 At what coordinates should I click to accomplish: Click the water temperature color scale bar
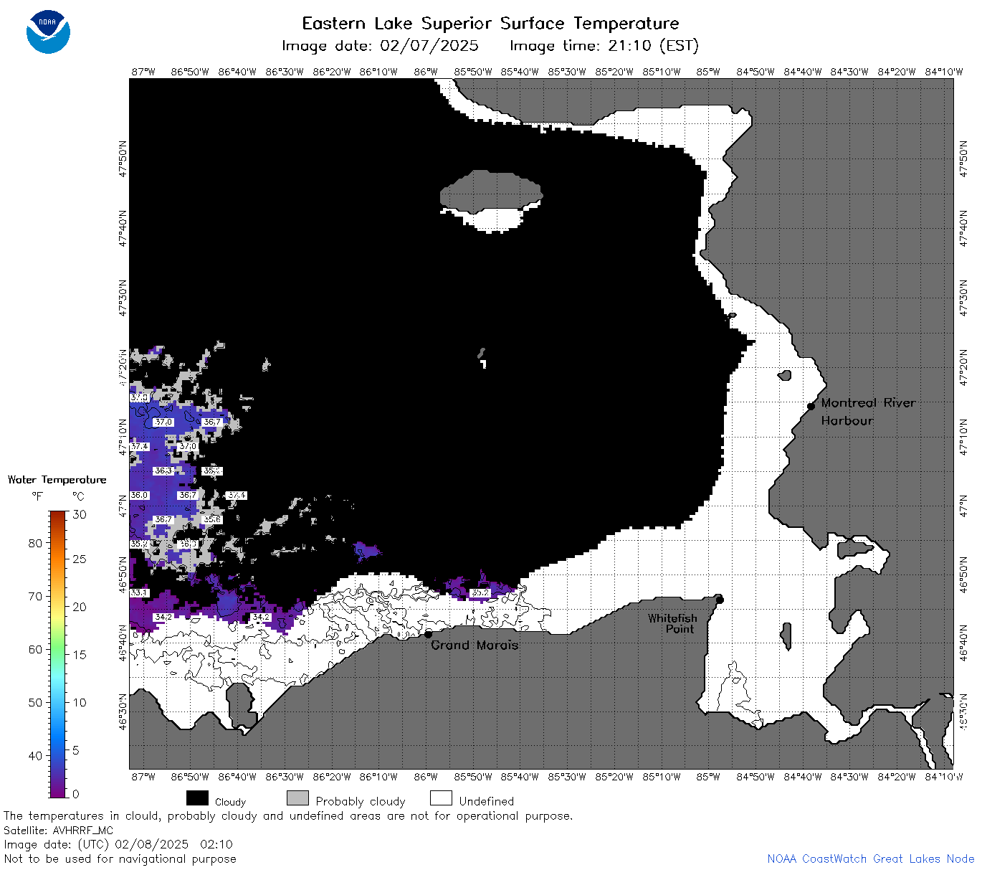coord(58,653)
